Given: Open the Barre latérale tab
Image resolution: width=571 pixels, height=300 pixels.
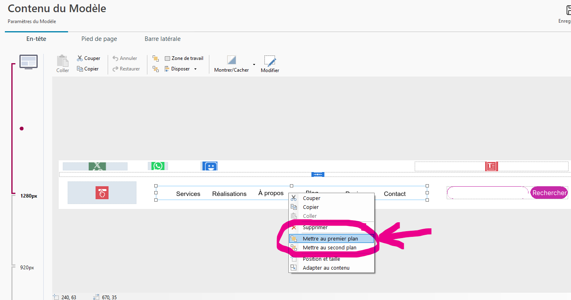Looking at the screenshot, I should [x=162, y=39].
